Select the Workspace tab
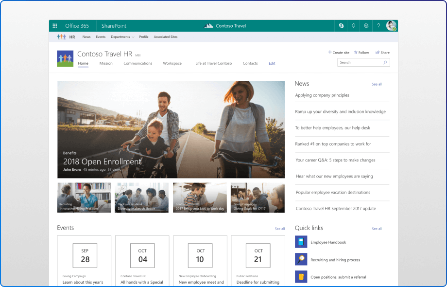Image resolution: width=447 pixels, height=287 pixels. [x=172, y=63]
